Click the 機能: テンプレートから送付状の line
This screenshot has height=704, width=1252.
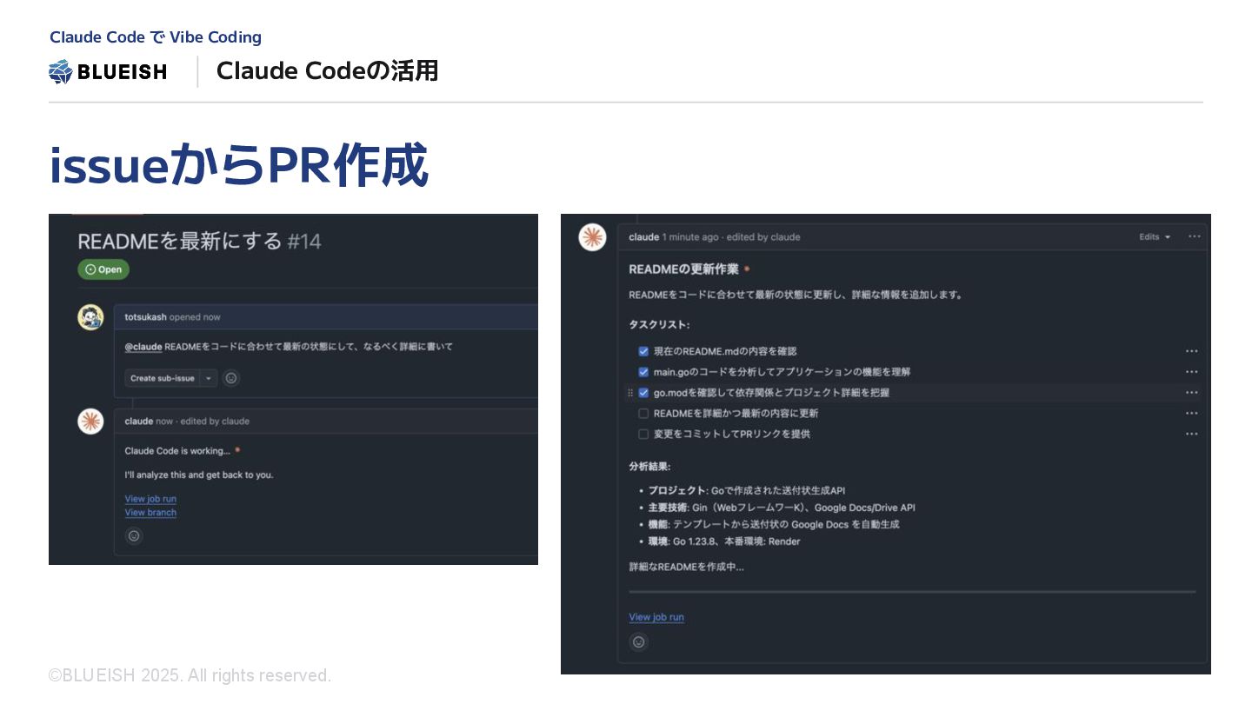774,524
